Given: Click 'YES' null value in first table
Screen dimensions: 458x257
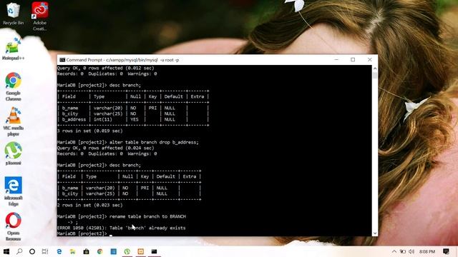Looking at the screenshot, I should pos(135,119).
